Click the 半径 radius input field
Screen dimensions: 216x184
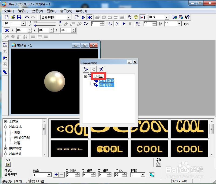[118, 175]
